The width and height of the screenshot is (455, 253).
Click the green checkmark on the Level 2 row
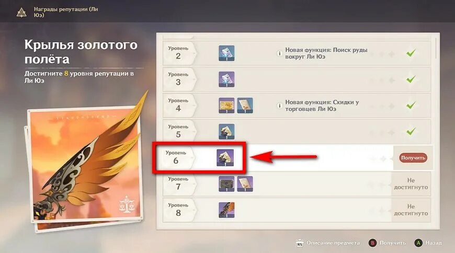(411, 53)
